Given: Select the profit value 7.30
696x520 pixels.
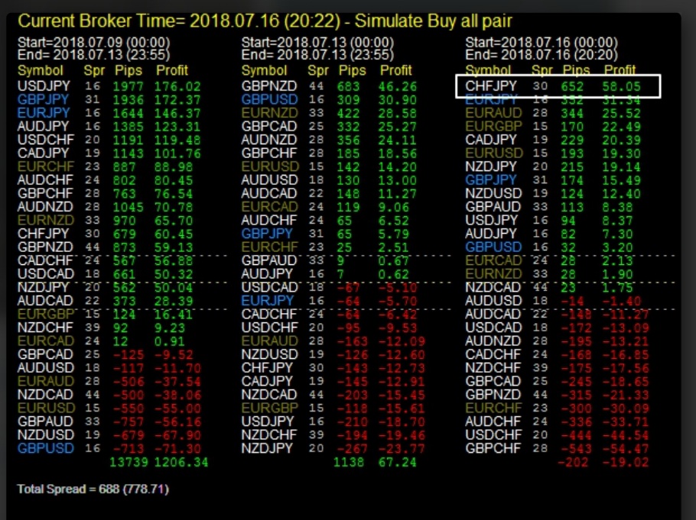Looking at the screenshot, I should (617, 234).
